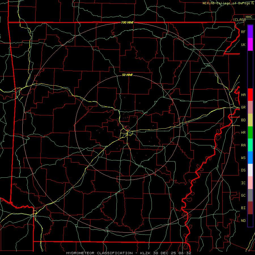Viewport: 255px width, 255px height.
Task: Click the brown echo cluster at radar center
Action: coord(127,127)
